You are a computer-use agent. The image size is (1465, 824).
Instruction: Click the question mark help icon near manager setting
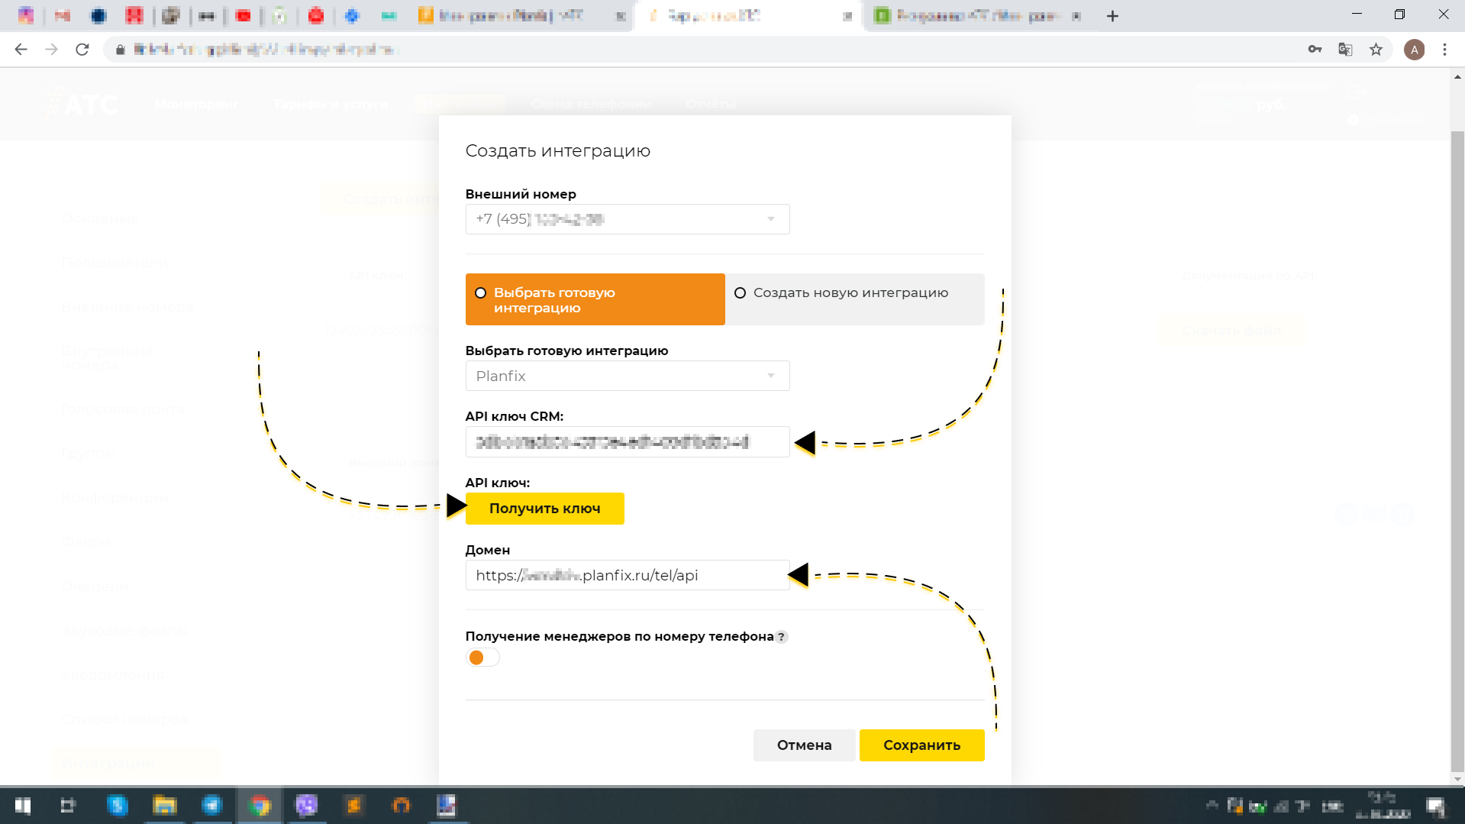coord(782,636)
